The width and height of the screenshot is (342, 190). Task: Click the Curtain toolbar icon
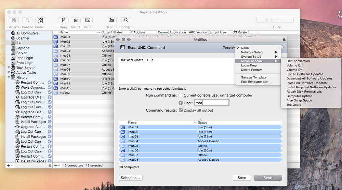click(x=40, y=20)
